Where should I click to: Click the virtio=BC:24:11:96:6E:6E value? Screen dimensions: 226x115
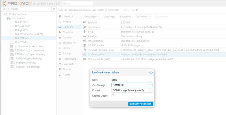point(147,59)
